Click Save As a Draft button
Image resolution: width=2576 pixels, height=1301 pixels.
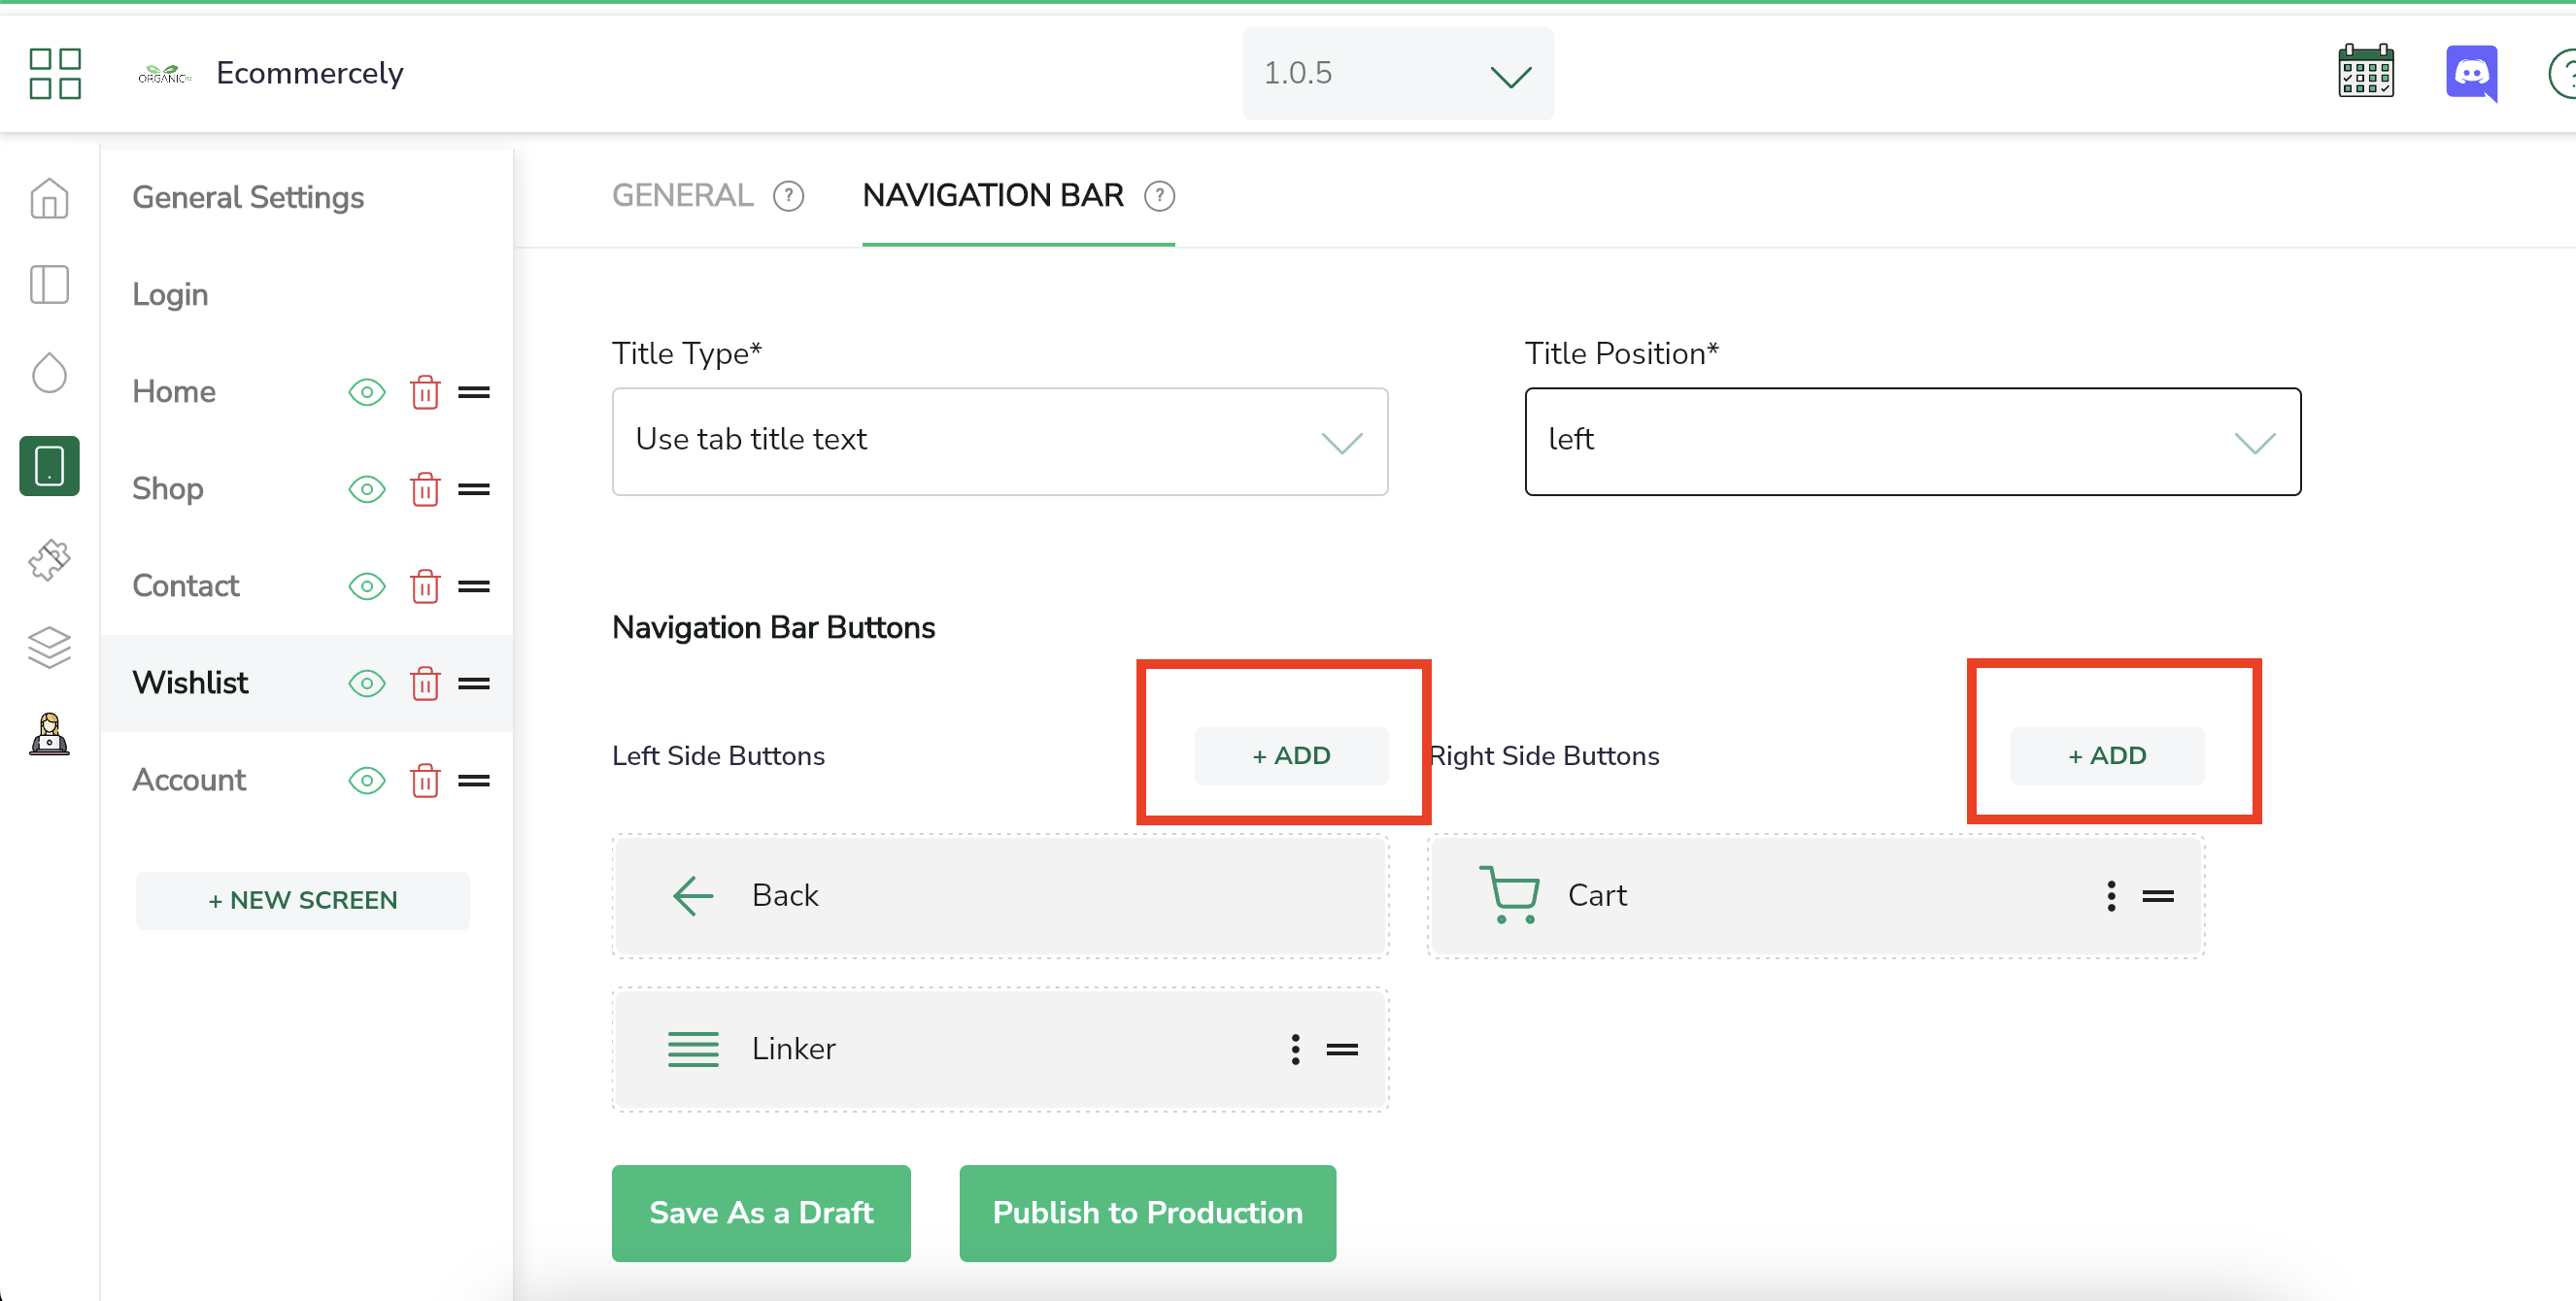(760, 1212)
